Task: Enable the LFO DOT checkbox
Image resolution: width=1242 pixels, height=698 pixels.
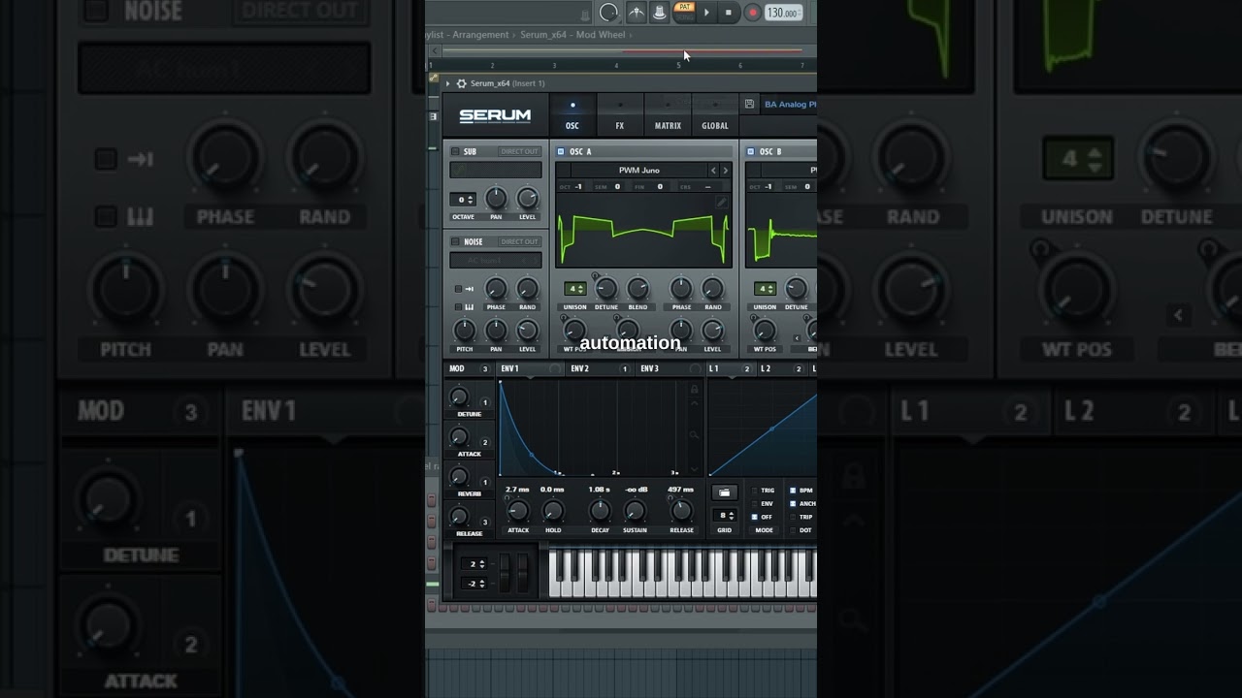Action: pos(793,530)
